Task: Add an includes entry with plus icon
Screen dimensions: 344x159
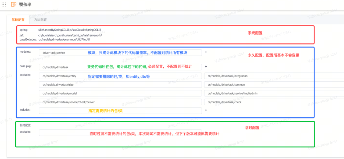Action: 206,110
